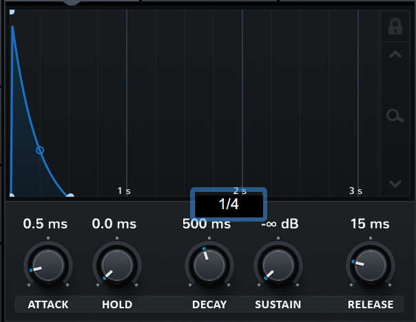This screenshot has height=322, width=416.
Task: Select the 15 ms release value field
Action: tap(369, 224)
